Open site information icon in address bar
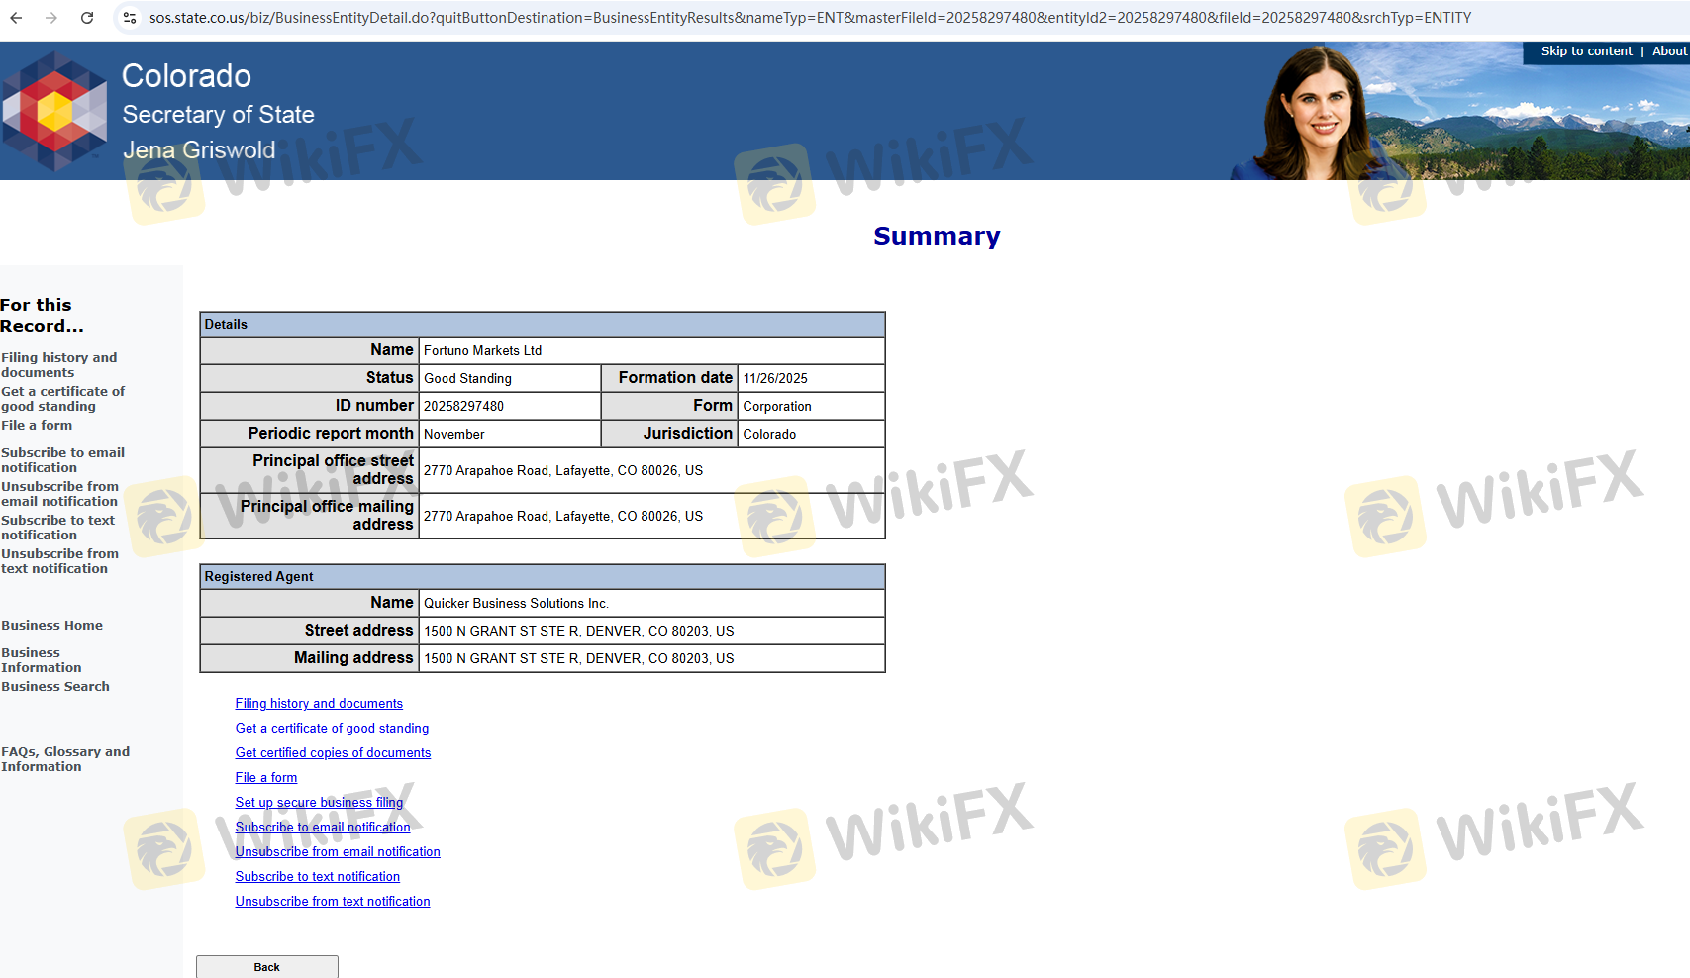Viewport: 1690px width, 978px height. [130, 18]
